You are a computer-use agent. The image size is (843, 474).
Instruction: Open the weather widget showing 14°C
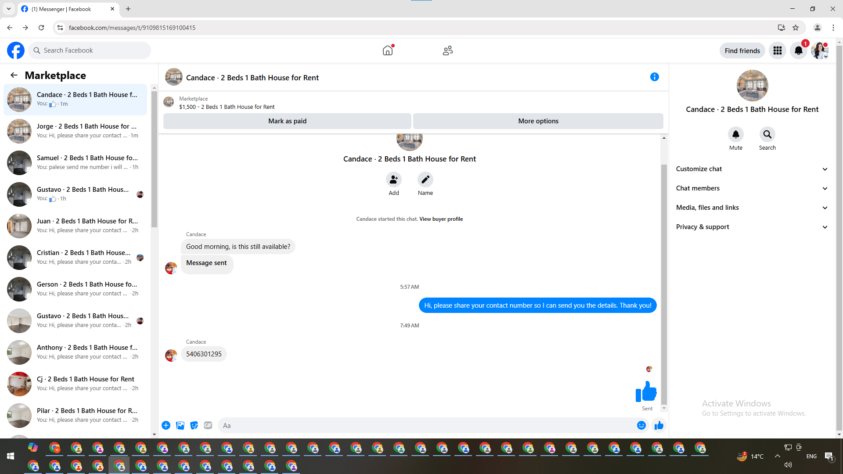pos(750,456)
